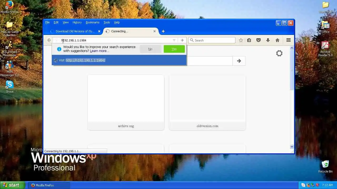Open a new tab with plus button

tap(163, 31)
